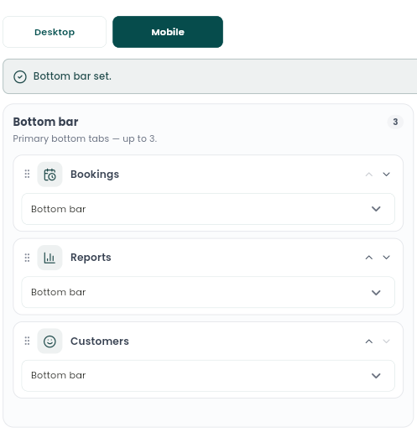Click the Customers smiley face icon
Viewport: 417px width, 438px height.
tap(50, 342)
